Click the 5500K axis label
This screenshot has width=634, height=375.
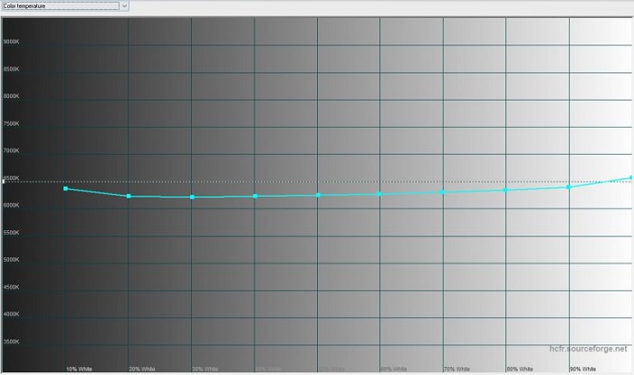coord(11,233)
